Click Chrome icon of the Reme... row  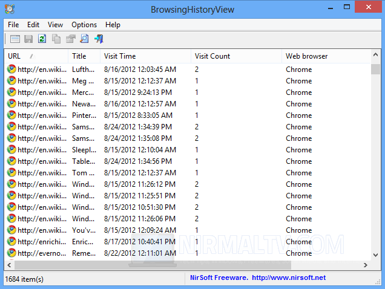[x=12, y=253]
